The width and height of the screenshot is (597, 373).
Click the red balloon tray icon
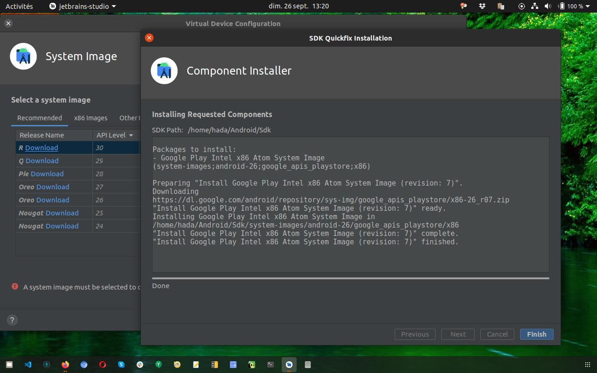coord(464,6)
